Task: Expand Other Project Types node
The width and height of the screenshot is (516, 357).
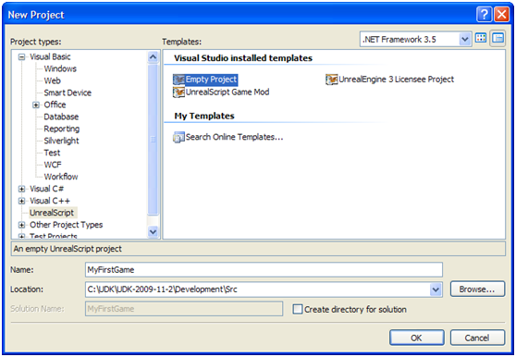Action: [21, 225]
